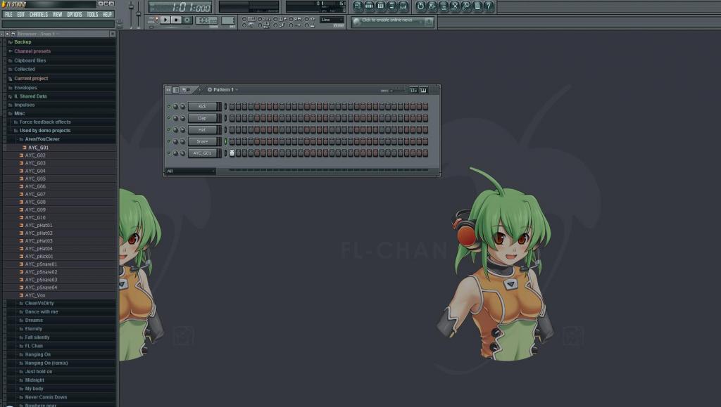Click the Channel presets icon in browser
The height and width of the screenshot is (407, 721).
tap(10, 51)
